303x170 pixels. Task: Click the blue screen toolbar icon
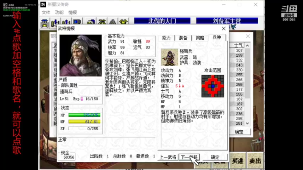77,22
